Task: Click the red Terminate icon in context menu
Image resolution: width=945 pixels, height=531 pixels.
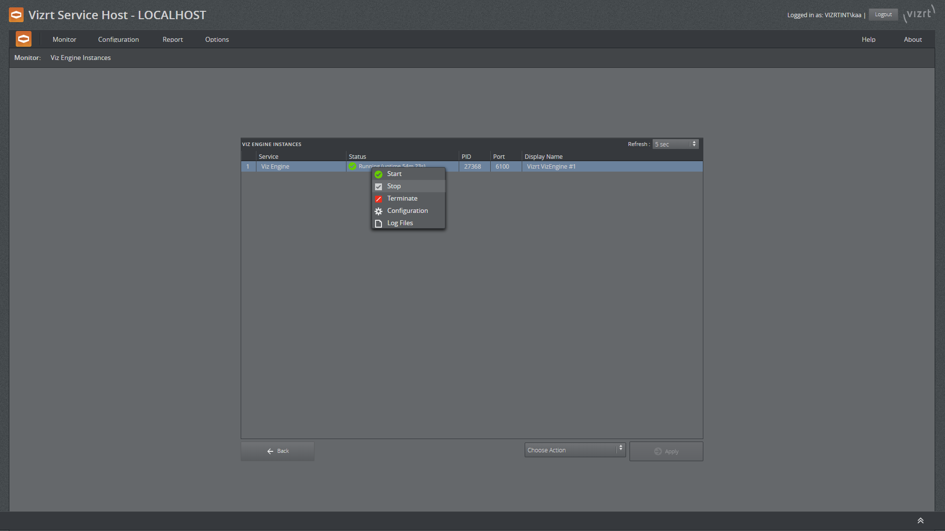Action: pyautogui.click(x=378, y=199)
